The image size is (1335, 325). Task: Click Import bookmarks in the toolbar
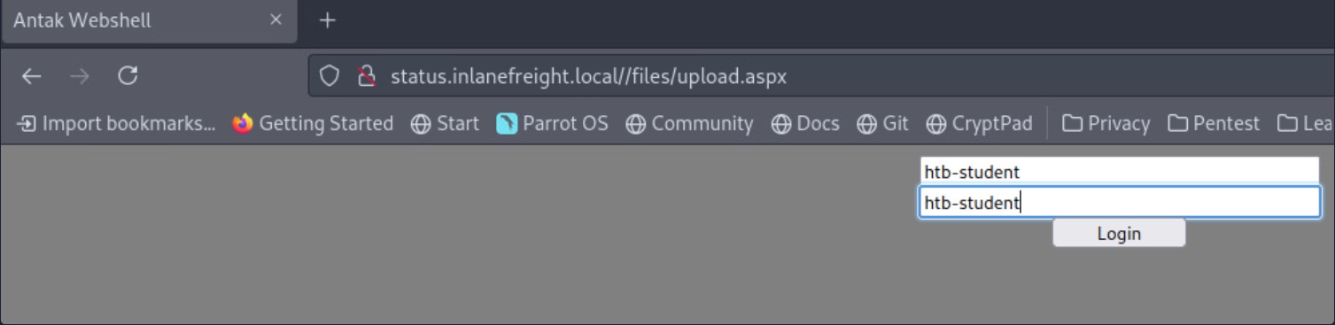click(x=116, y=124)
